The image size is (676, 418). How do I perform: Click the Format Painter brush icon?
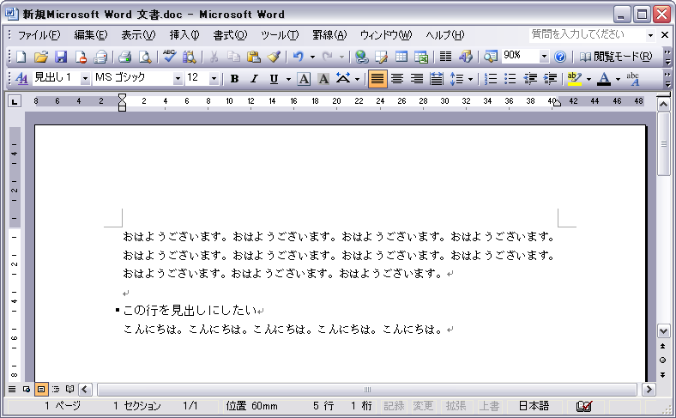[x=274, y=57]
